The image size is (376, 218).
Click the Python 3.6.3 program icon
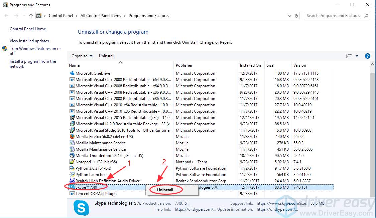(72, 168)
